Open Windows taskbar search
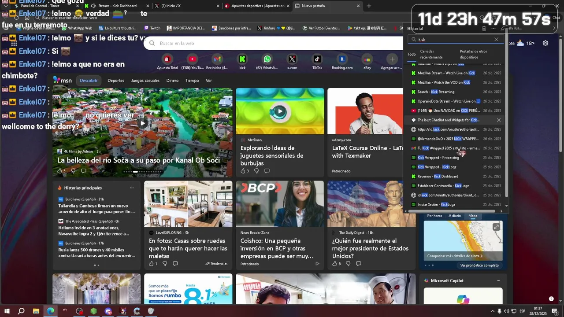The height and width of the screenshot is (317, 564). point(21,311)
